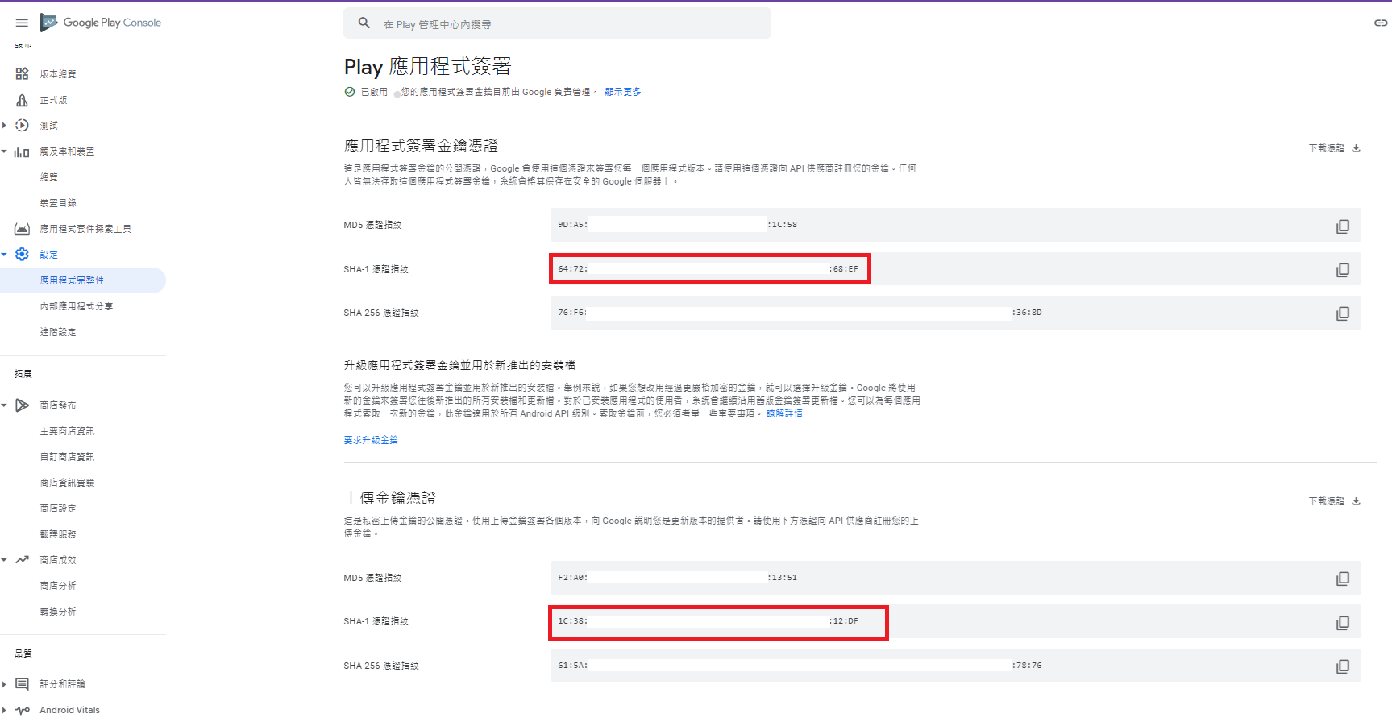Open 商店分析 in the sidebar
Viewport: 1392px width, 722px height.
tap(58, 586)
